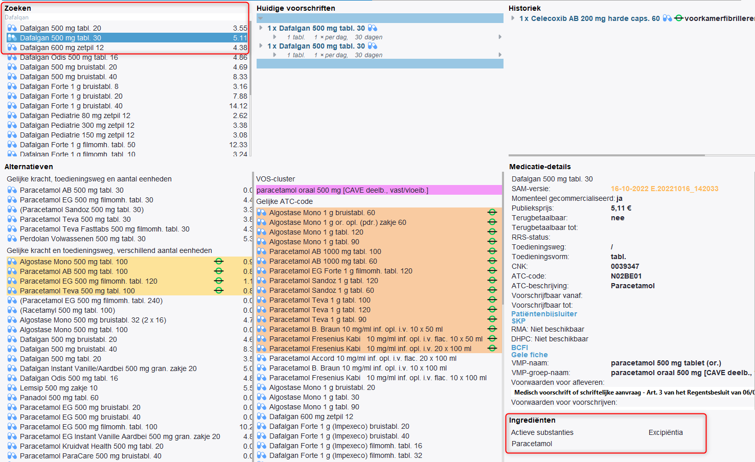Select Paracetamol Kruidvat Health 500 mg tabl. 20
The image size is (755, 462).
(x=129, y=446)
